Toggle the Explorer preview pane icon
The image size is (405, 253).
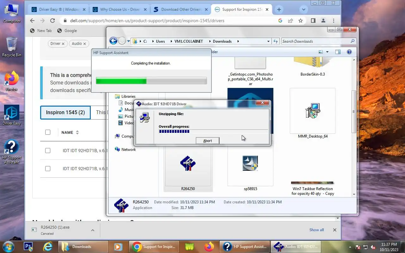338,52
